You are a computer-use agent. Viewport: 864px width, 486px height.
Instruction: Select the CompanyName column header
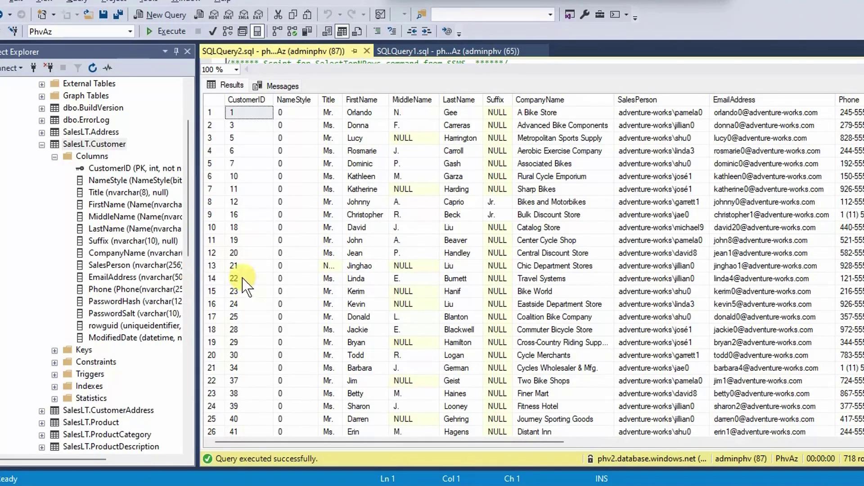point(540,100)
